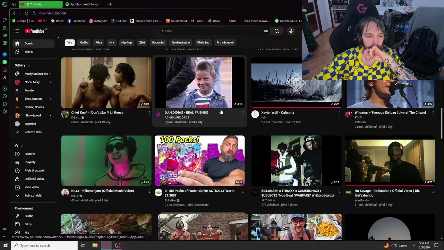Select the Mixy filter chip
Viewport: 444px width, 250px height.
(x=99, y=42)
